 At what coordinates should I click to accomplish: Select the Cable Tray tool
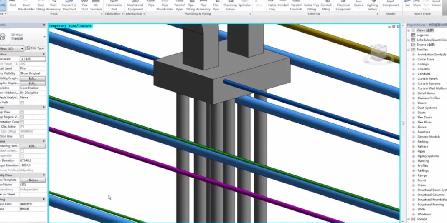pos(272,5)
